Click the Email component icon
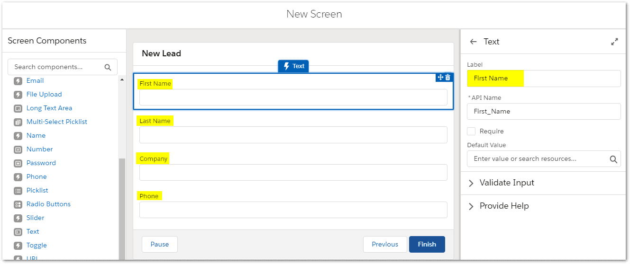Viewport: 630px width, 264px height. [18, 81]
